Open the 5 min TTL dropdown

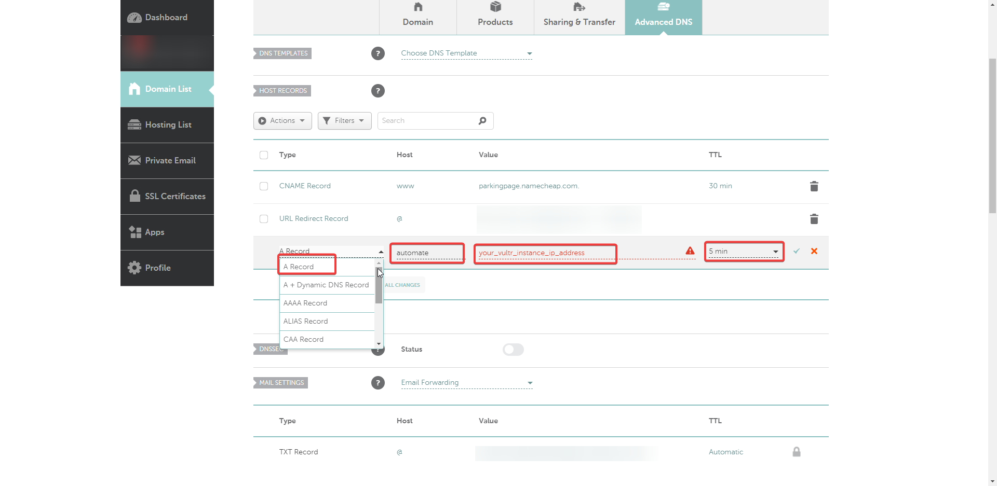[x=744, y=252]
